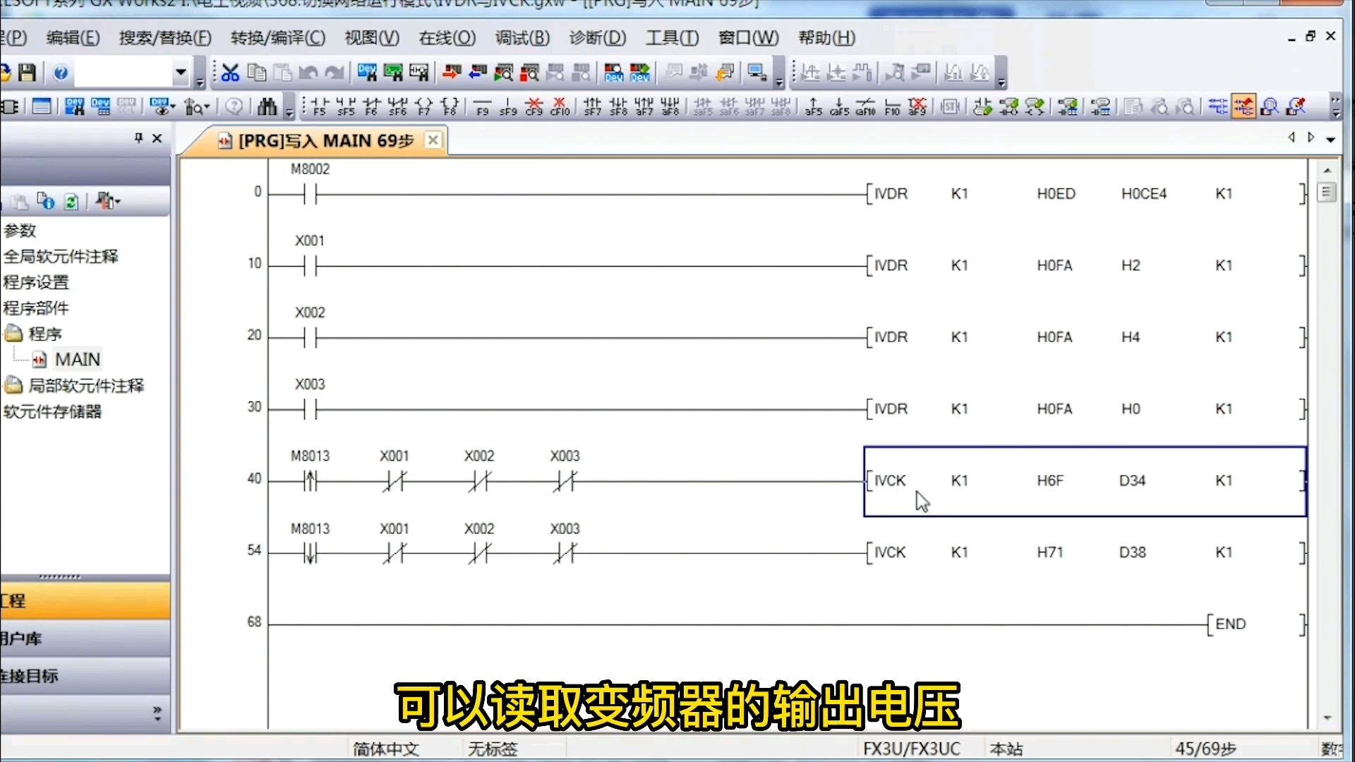Toggle the ladder magnifier icon on the toolbar
The height and width of the screenshot is (762, 1355).
[x=1270, y=107]
